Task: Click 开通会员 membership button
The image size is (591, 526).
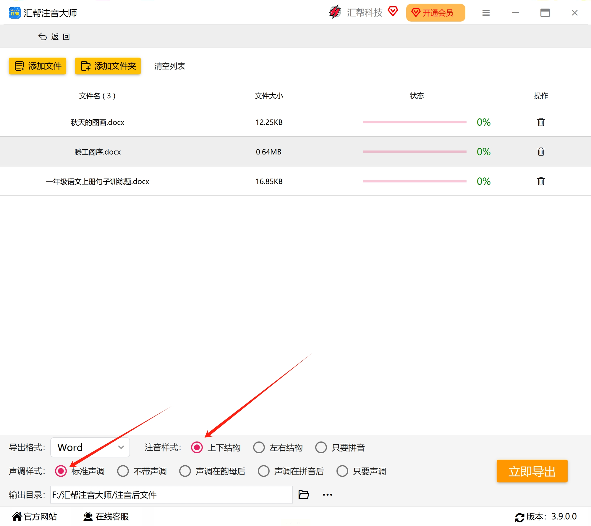Action: (435, 13)
